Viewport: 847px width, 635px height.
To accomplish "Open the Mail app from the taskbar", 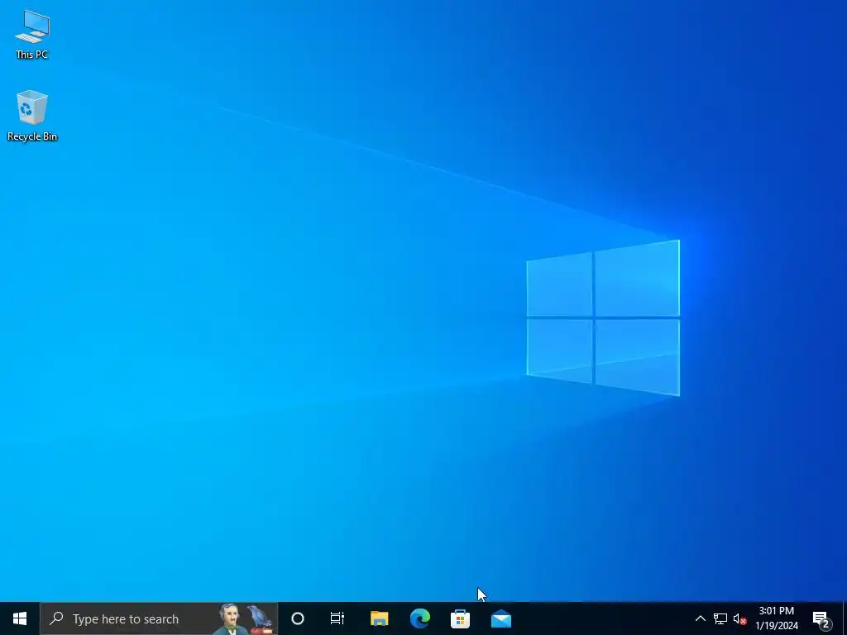I will [x=501, y=618].
